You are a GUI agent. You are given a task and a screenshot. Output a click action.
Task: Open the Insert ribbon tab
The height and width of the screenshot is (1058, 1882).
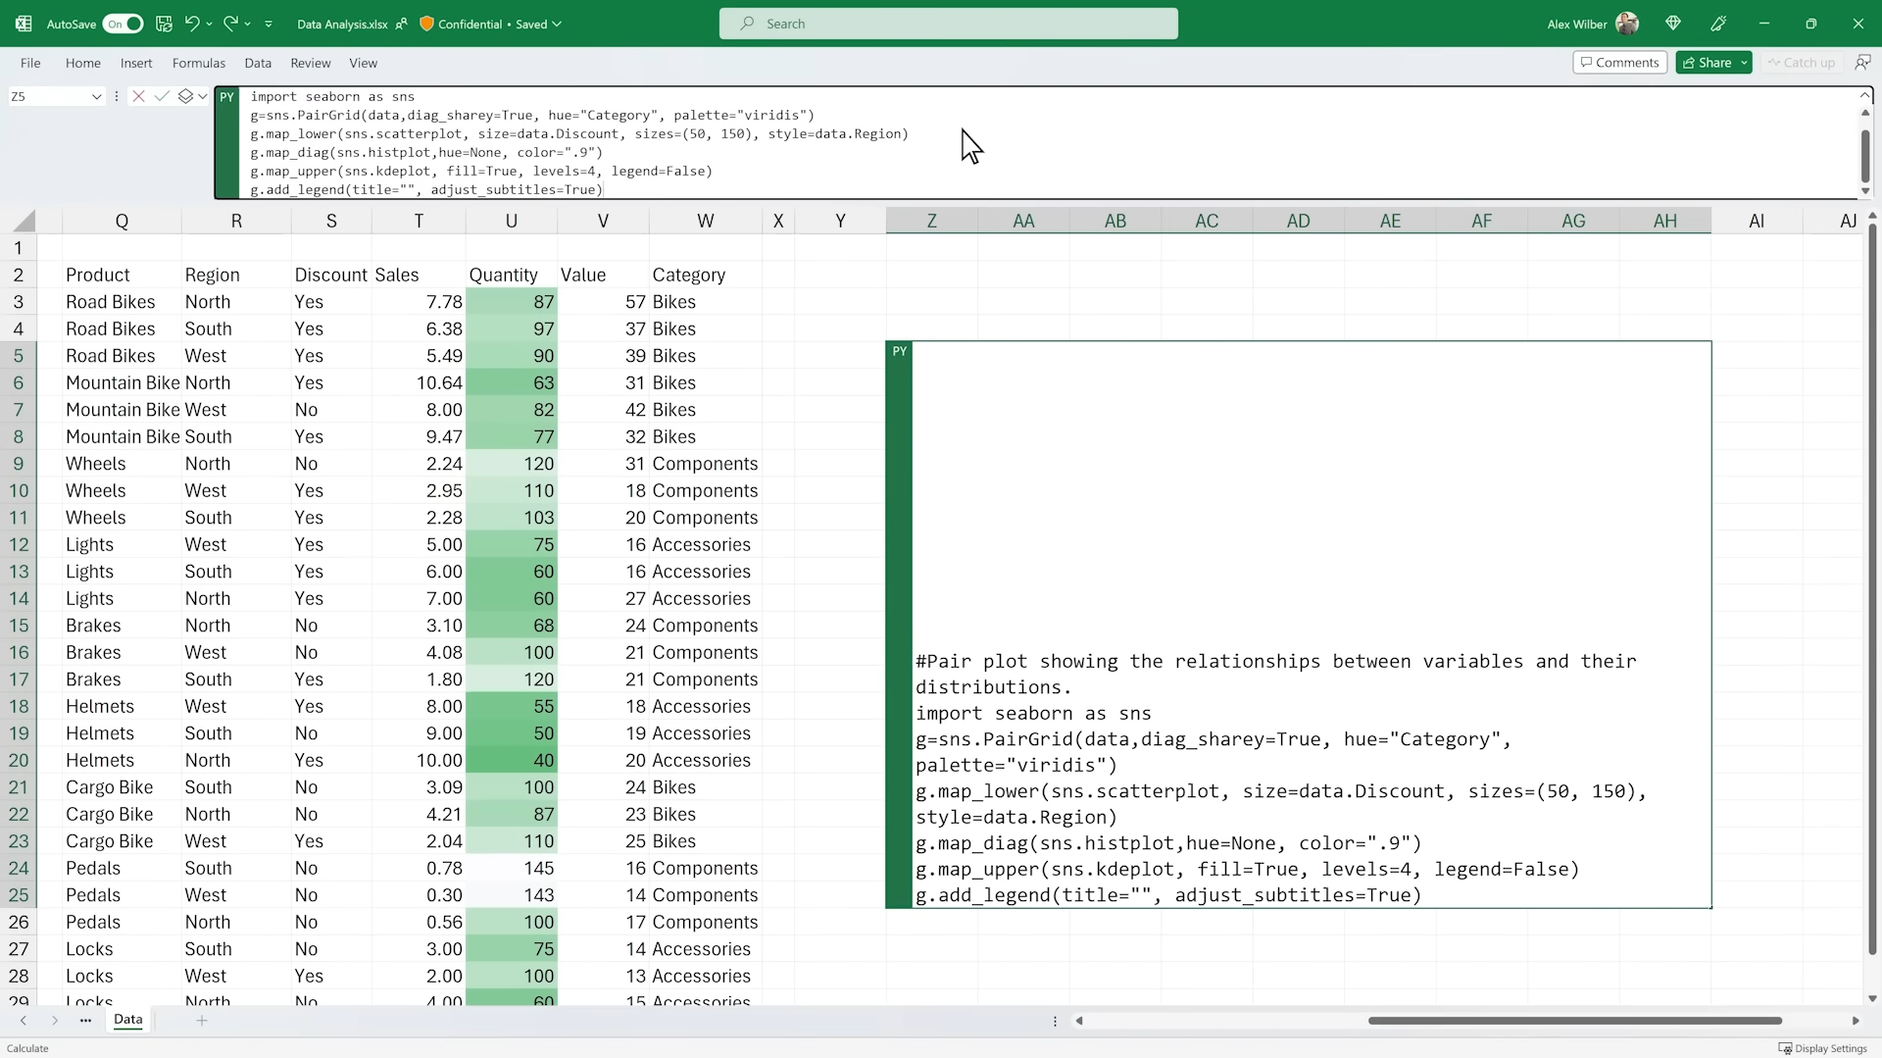pos(136,63)
